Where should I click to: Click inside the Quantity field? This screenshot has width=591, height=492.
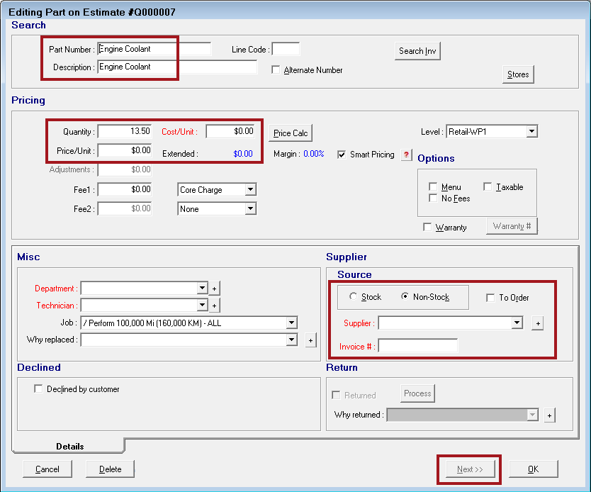[x=123, y=131]
